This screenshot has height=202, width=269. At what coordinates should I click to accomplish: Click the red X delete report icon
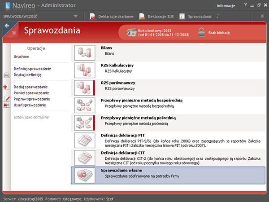click(x=6, y=105)
